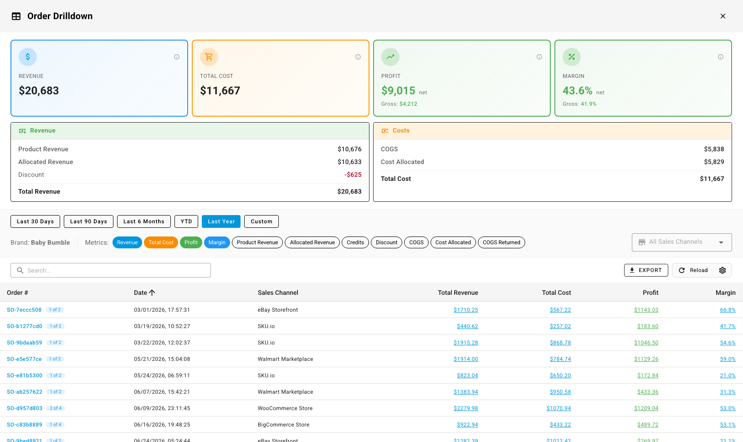This screenshot has width=743, height=442.
Task: Open order SO-d957d803
Action: coord(25,408)
